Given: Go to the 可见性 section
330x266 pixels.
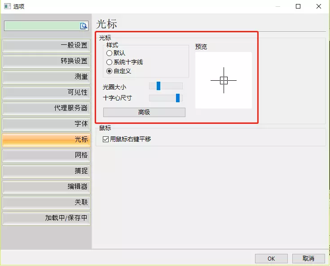Looking at the screenshot, I should coord(46,92).
